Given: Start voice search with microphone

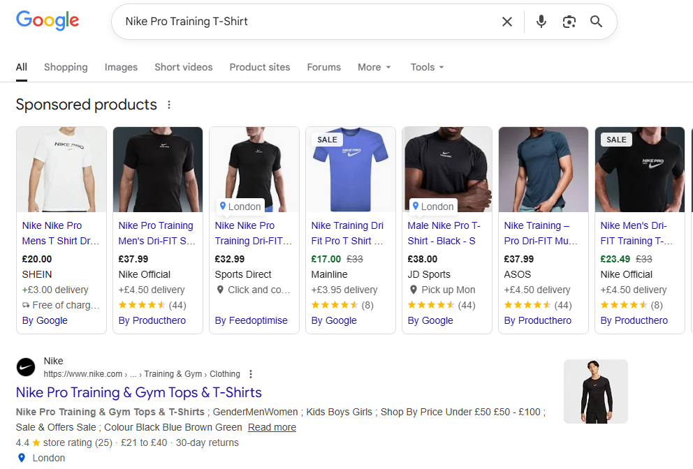Looking at the screenshot, I should (541, 22).
